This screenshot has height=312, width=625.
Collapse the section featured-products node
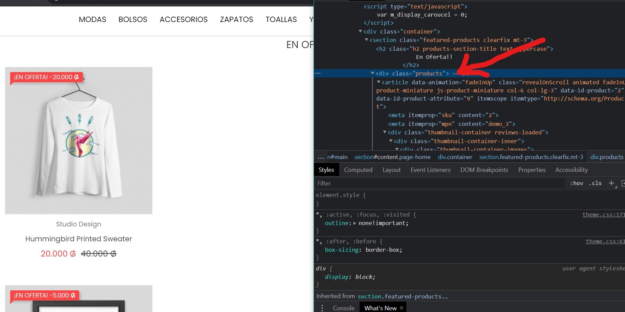pos(366,40)
